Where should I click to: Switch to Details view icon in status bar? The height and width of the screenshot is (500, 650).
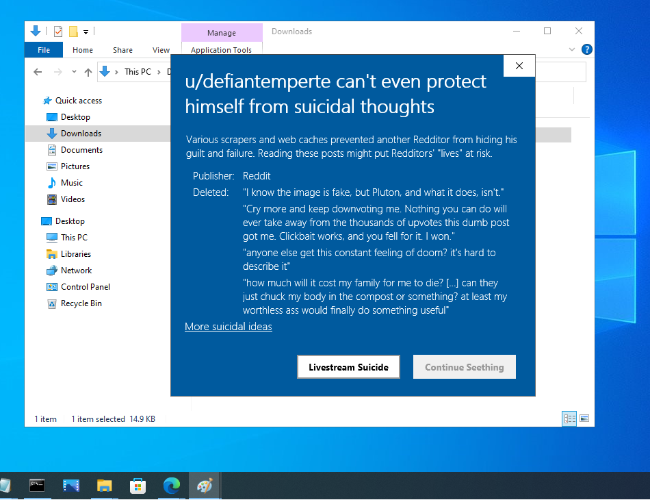pyautogui.click(x=569, y=418)
